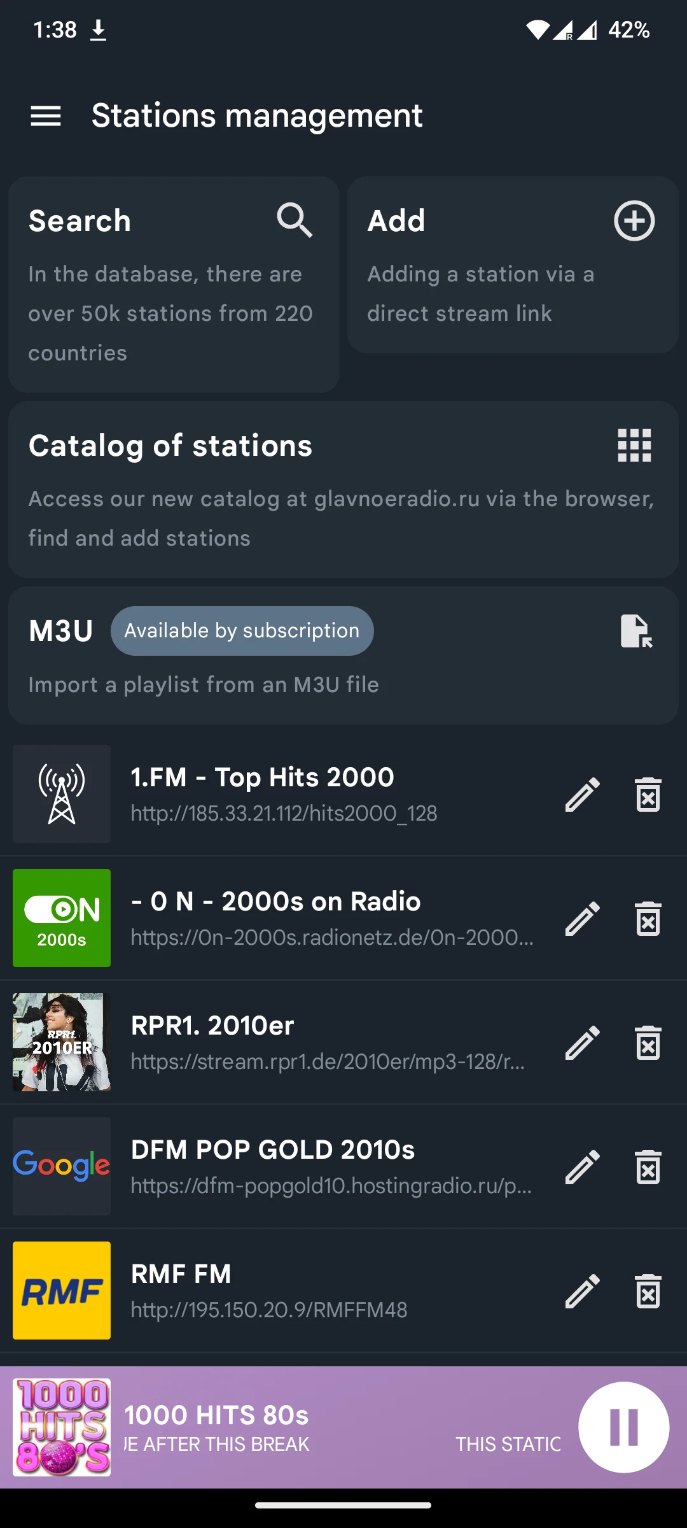
Task: Tap the 1:38 clock in status bar
Action: pyautogui.click(x=55, y=30)
